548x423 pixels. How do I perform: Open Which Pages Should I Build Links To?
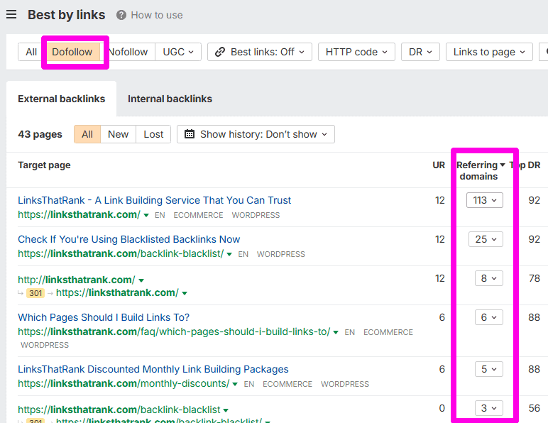click(x=104, y=317)
